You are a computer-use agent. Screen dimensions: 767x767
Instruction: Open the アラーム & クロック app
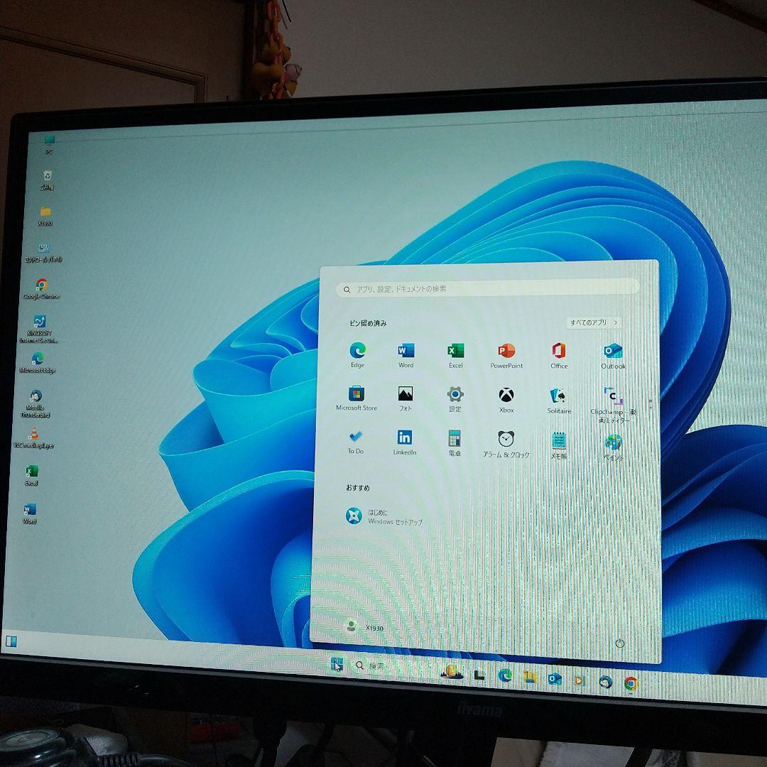[506, 444]
